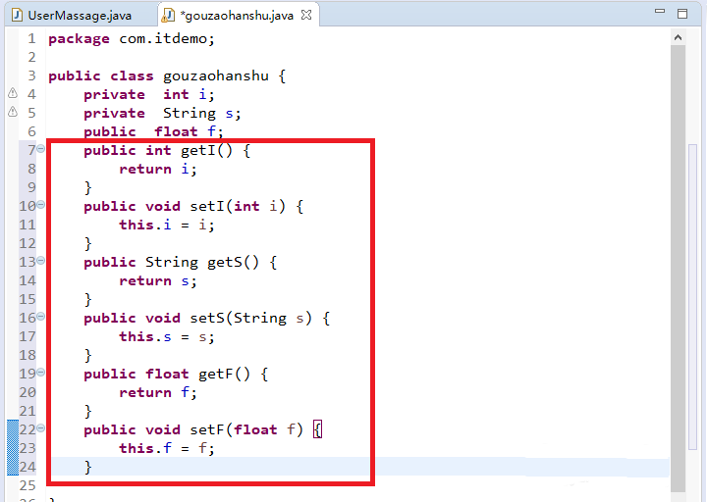Click the Java file icon on UserMassage.java tab
The image size is (707, 502).
(17, 15)
